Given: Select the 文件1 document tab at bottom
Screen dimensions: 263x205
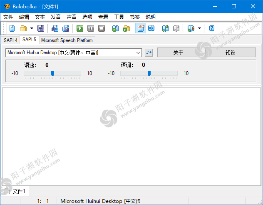Looking at the screenshot, I should pos(15,191).
